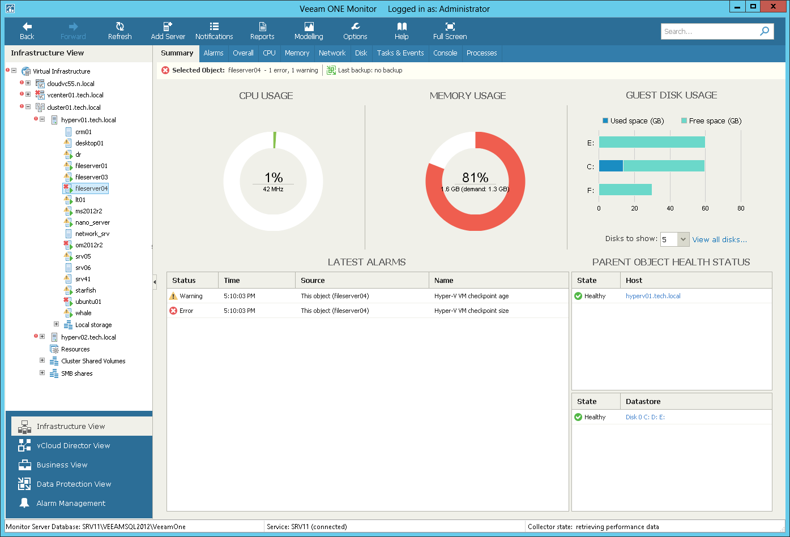Collapse the cluster01.tech.local node

[x=28, y=107]
